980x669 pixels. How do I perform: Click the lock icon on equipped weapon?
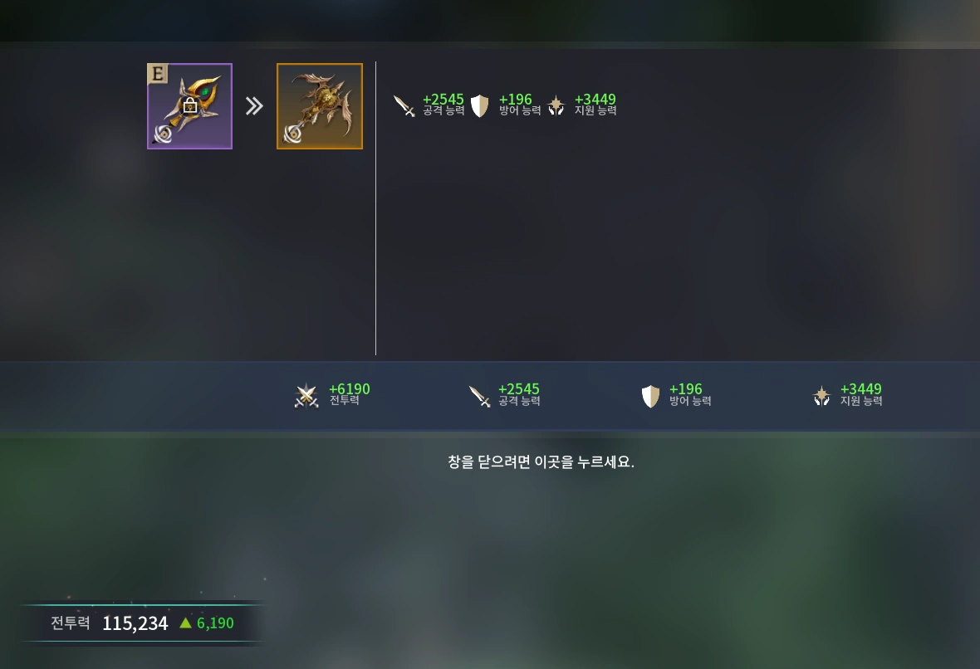pos(191,105)
